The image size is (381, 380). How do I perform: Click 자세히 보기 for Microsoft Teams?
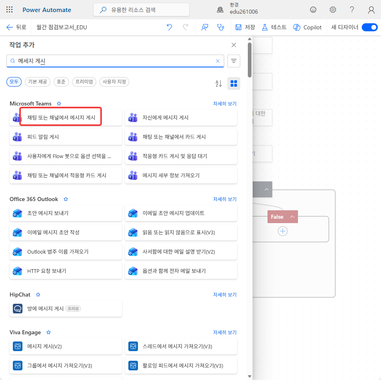[225, 104]
